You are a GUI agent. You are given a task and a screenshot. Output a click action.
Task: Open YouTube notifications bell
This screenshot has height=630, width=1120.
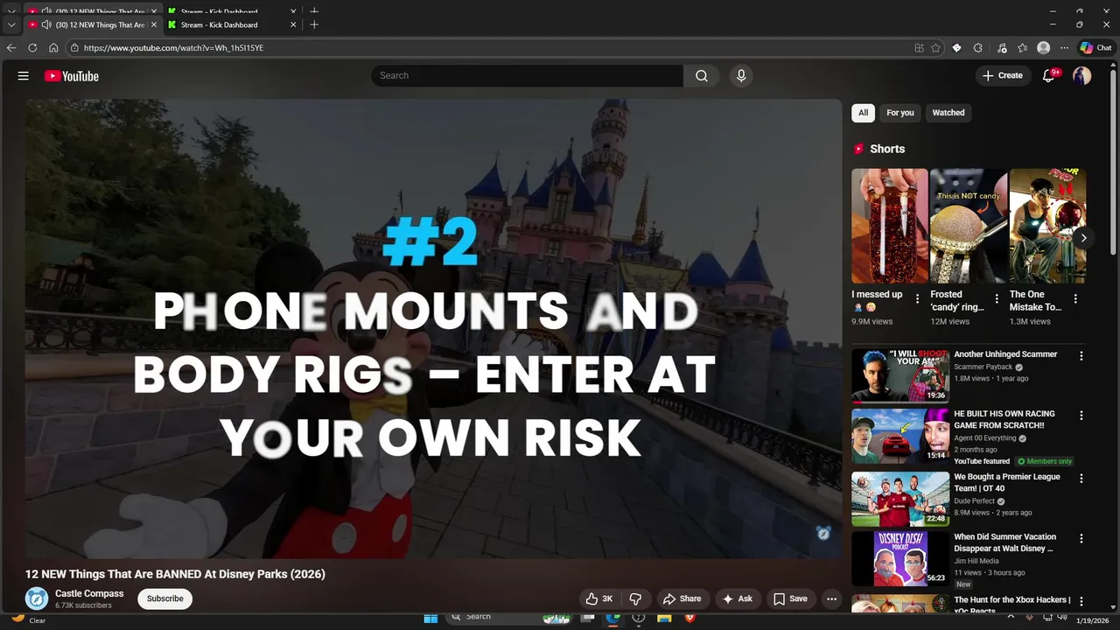[x=1048, y=76]
